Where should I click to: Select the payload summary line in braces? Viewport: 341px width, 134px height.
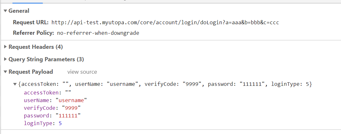coord(165,84)
